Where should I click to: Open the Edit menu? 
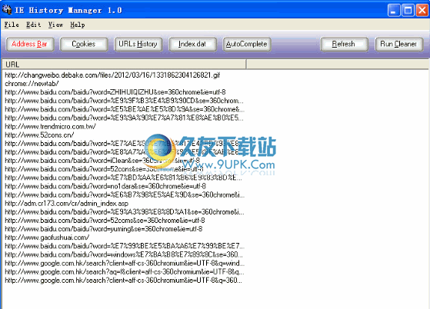(x=33, y=25)
